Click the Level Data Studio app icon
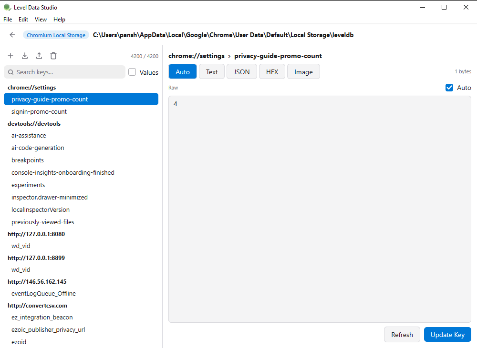477x348 pixels. (x=7, y=7)
